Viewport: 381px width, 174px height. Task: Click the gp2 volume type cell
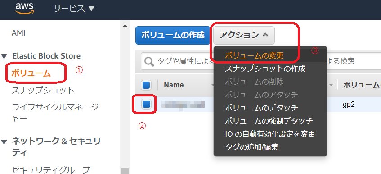pos(348,105)
